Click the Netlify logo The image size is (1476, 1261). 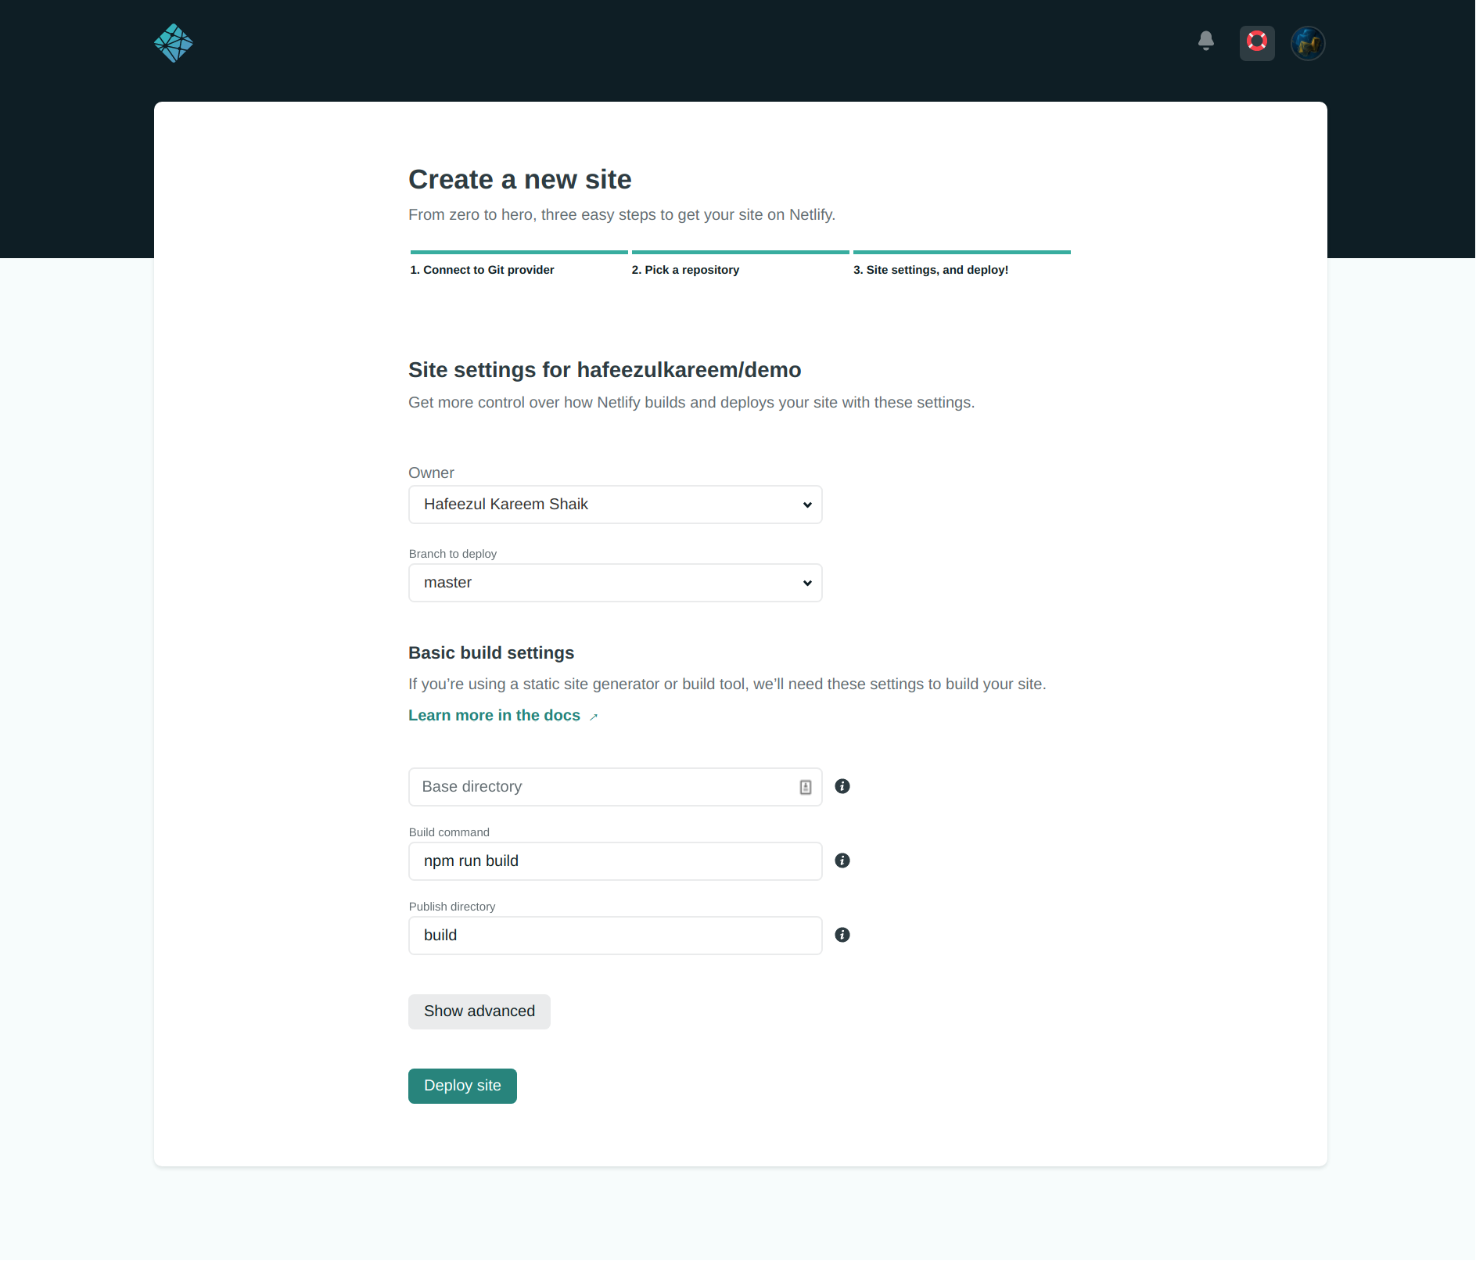pyautogui.click(x=174, y=43)
